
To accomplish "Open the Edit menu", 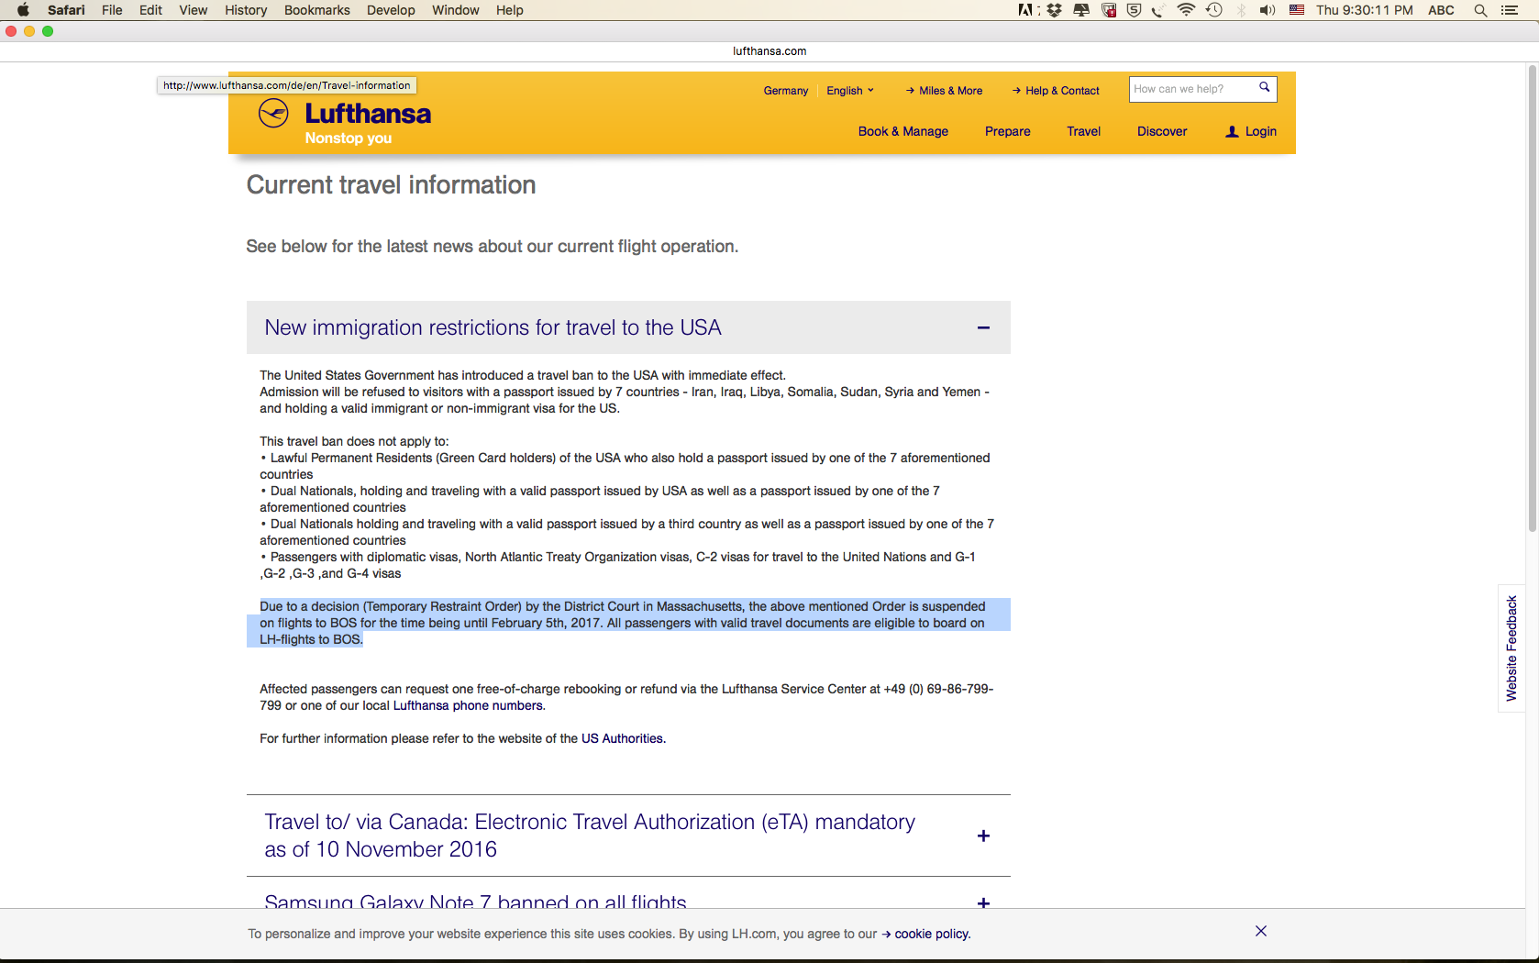I will point(150,10).
